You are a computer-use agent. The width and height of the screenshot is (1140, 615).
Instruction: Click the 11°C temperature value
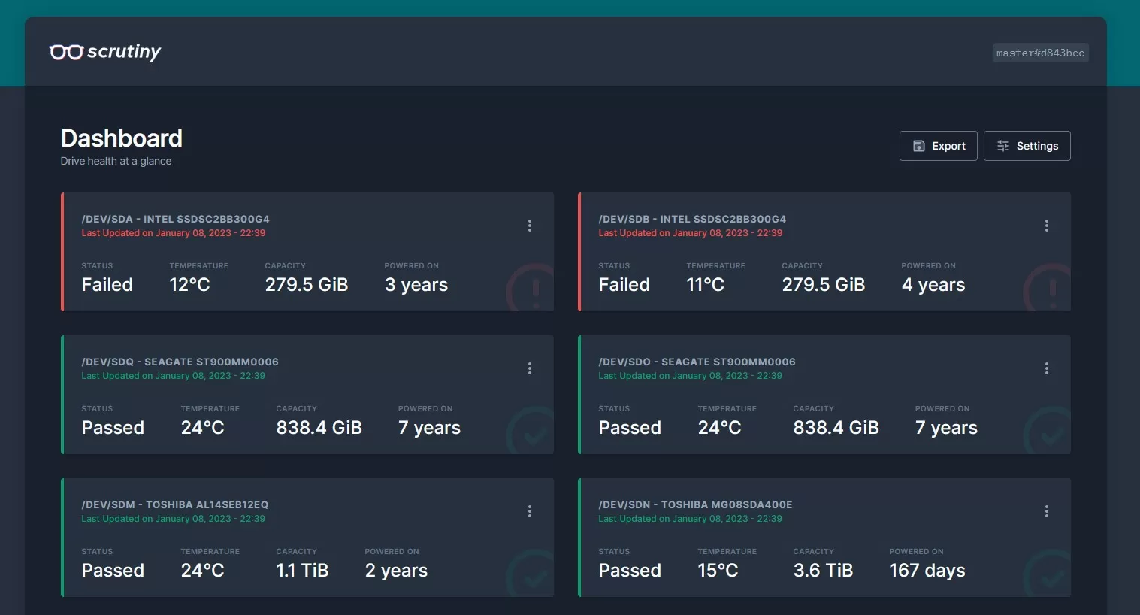pos(706,285)
